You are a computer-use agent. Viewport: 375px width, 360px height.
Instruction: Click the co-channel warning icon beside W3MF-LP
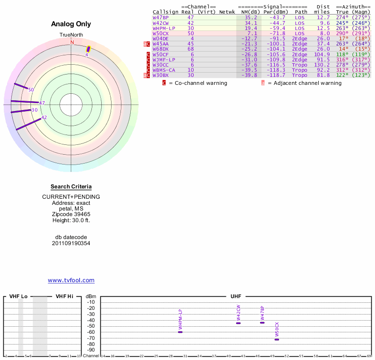[149, 60]
